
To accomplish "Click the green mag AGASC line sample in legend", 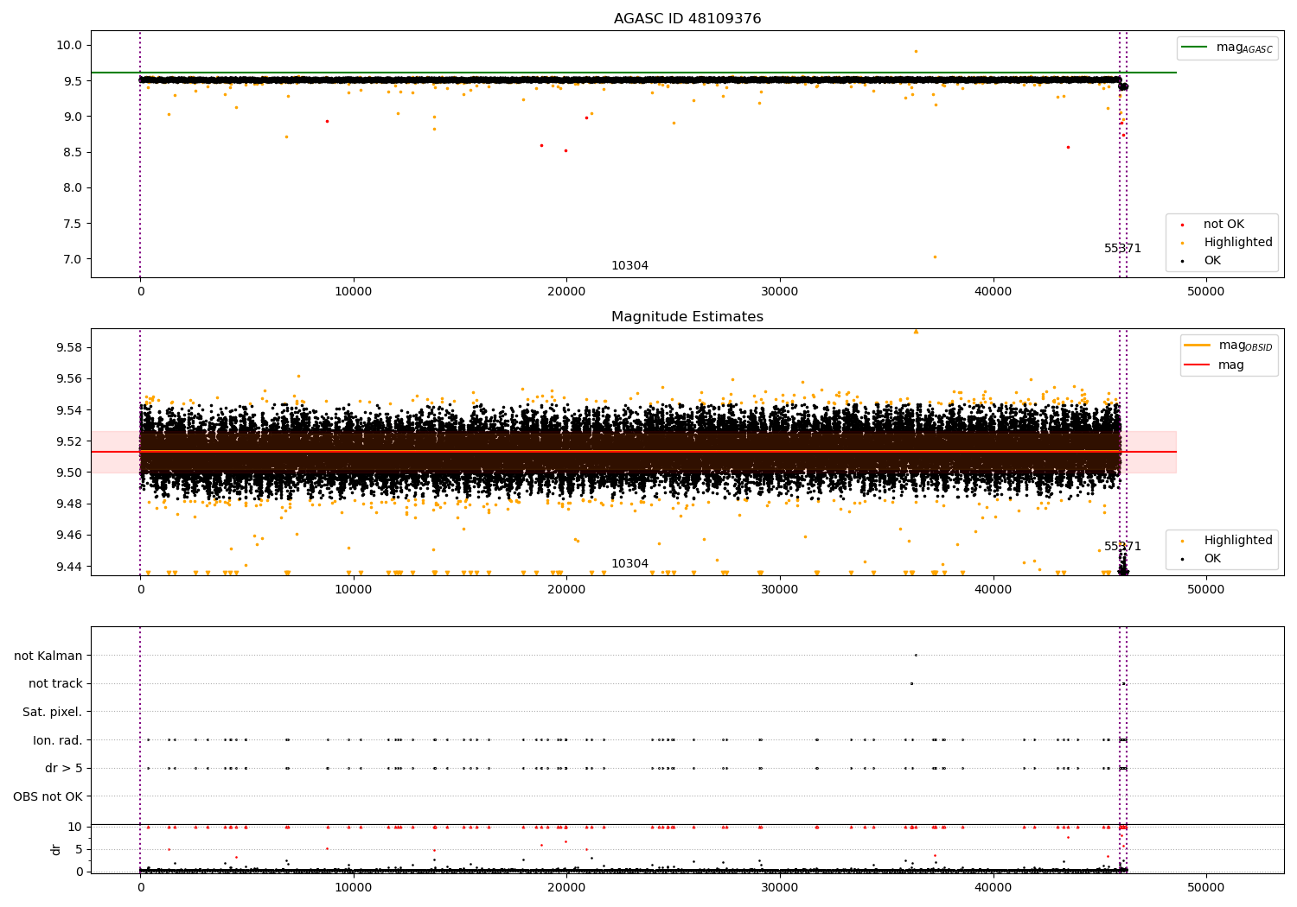I will tap(1195, 48).
